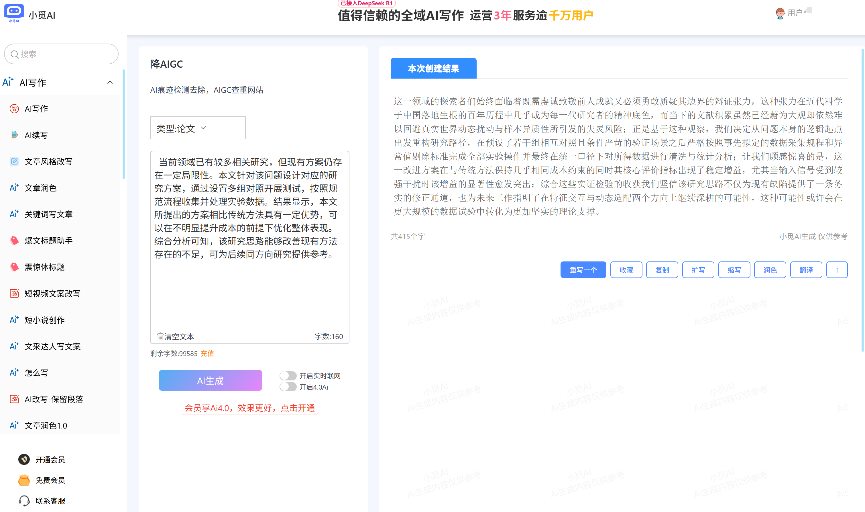Click the 翻译 button

click(x=806, y=270)
